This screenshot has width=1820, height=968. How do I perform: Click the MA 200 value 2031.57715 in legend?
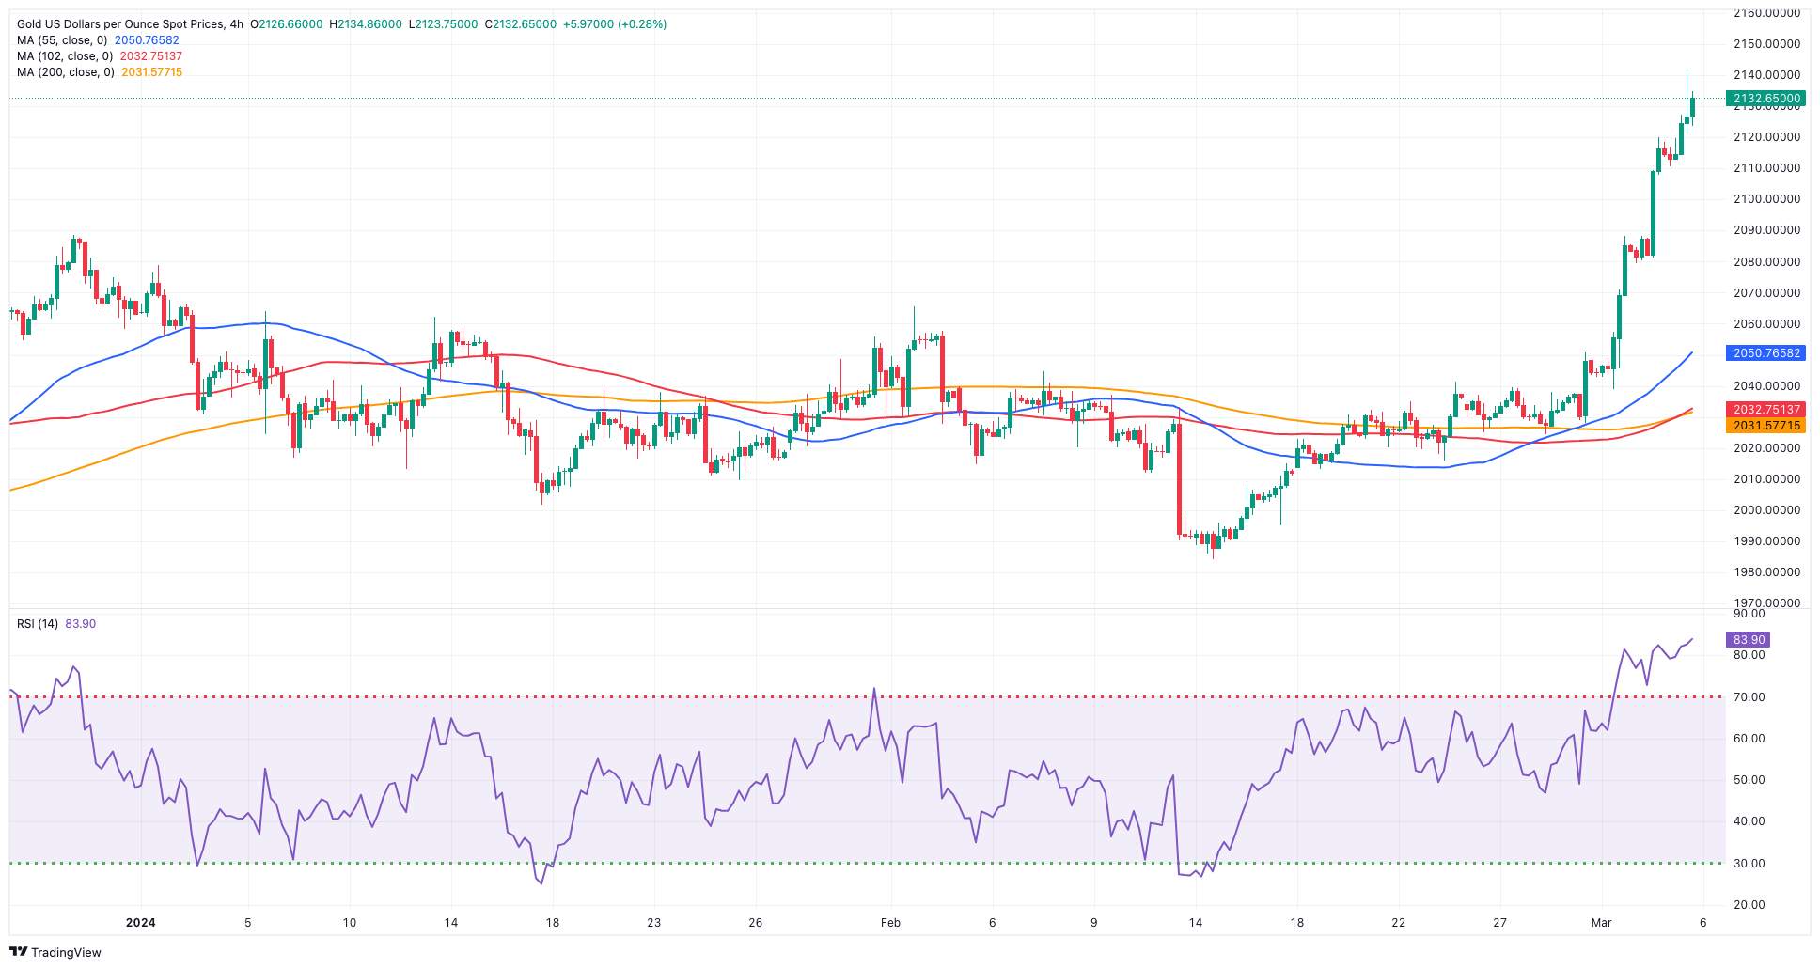[152, 72]
